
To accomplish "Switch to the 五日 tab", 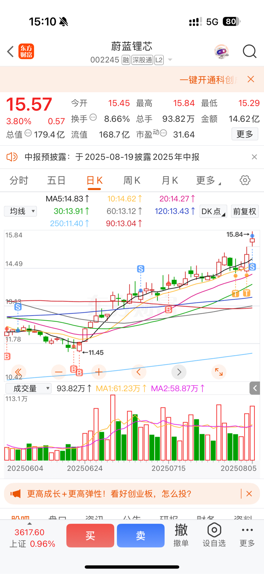I will [56, 180].
